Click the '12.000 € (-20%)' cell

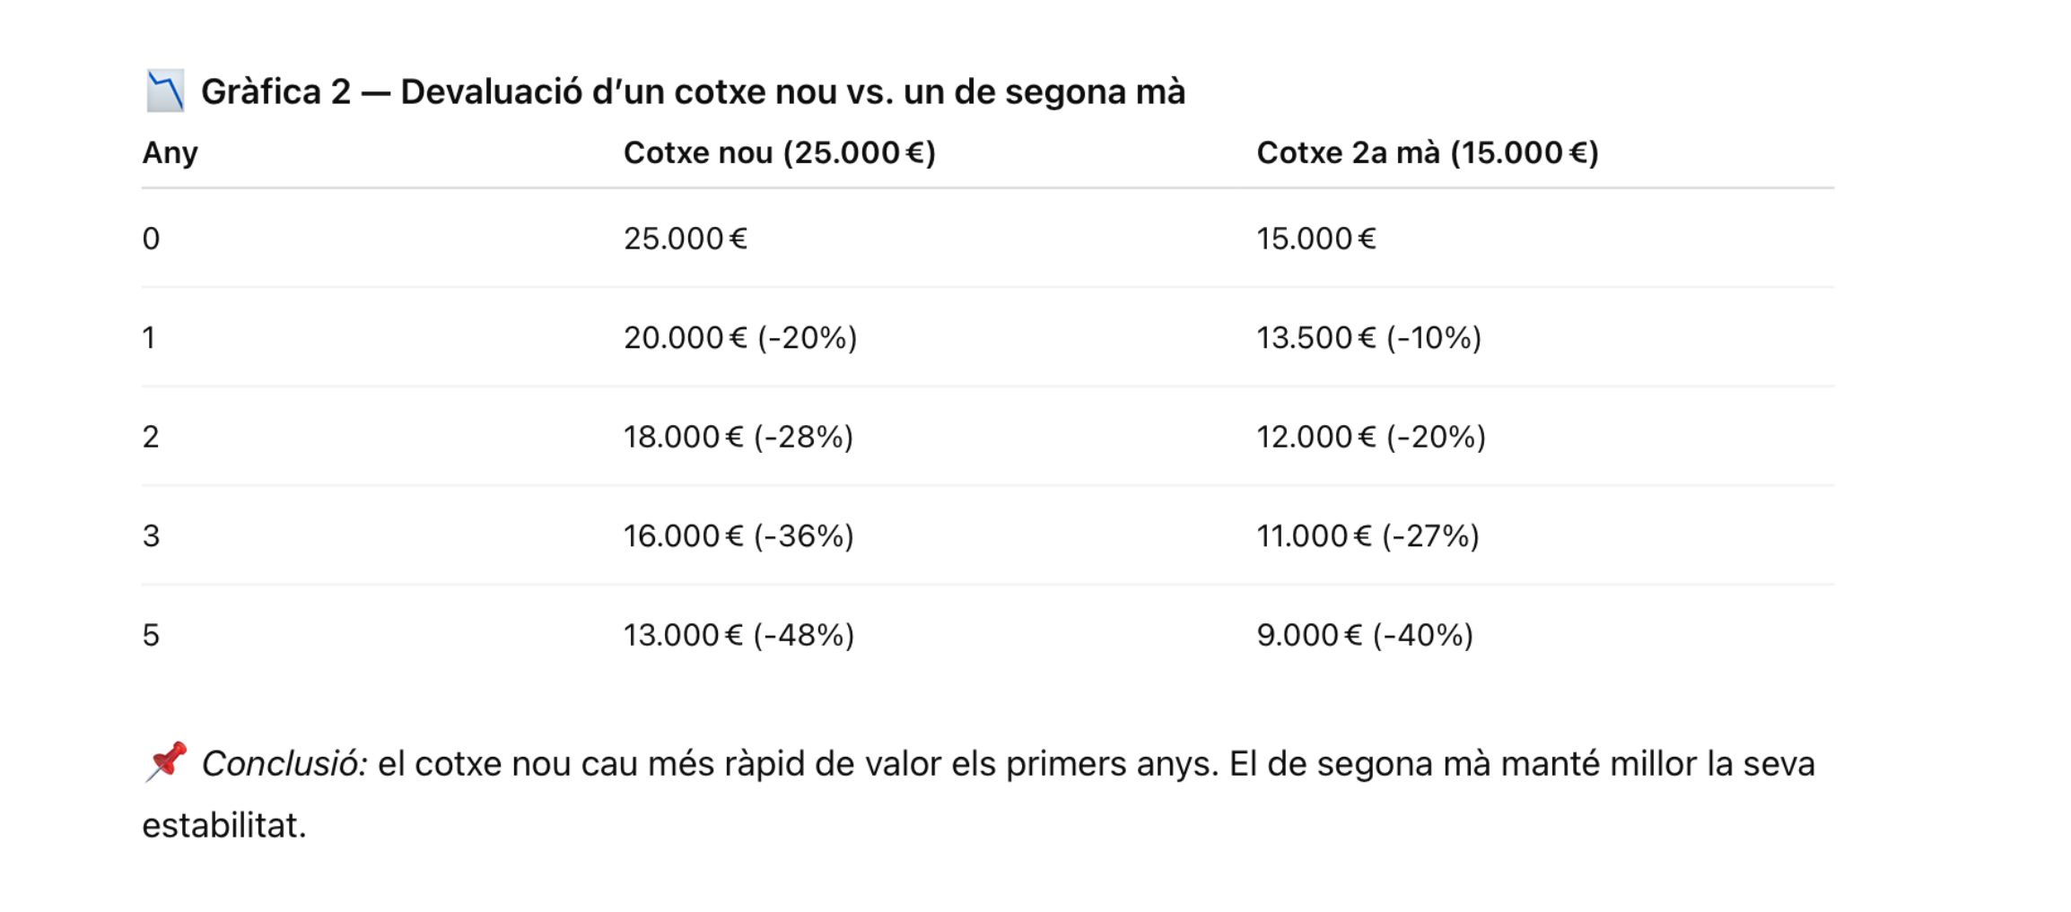(1370, 437)
